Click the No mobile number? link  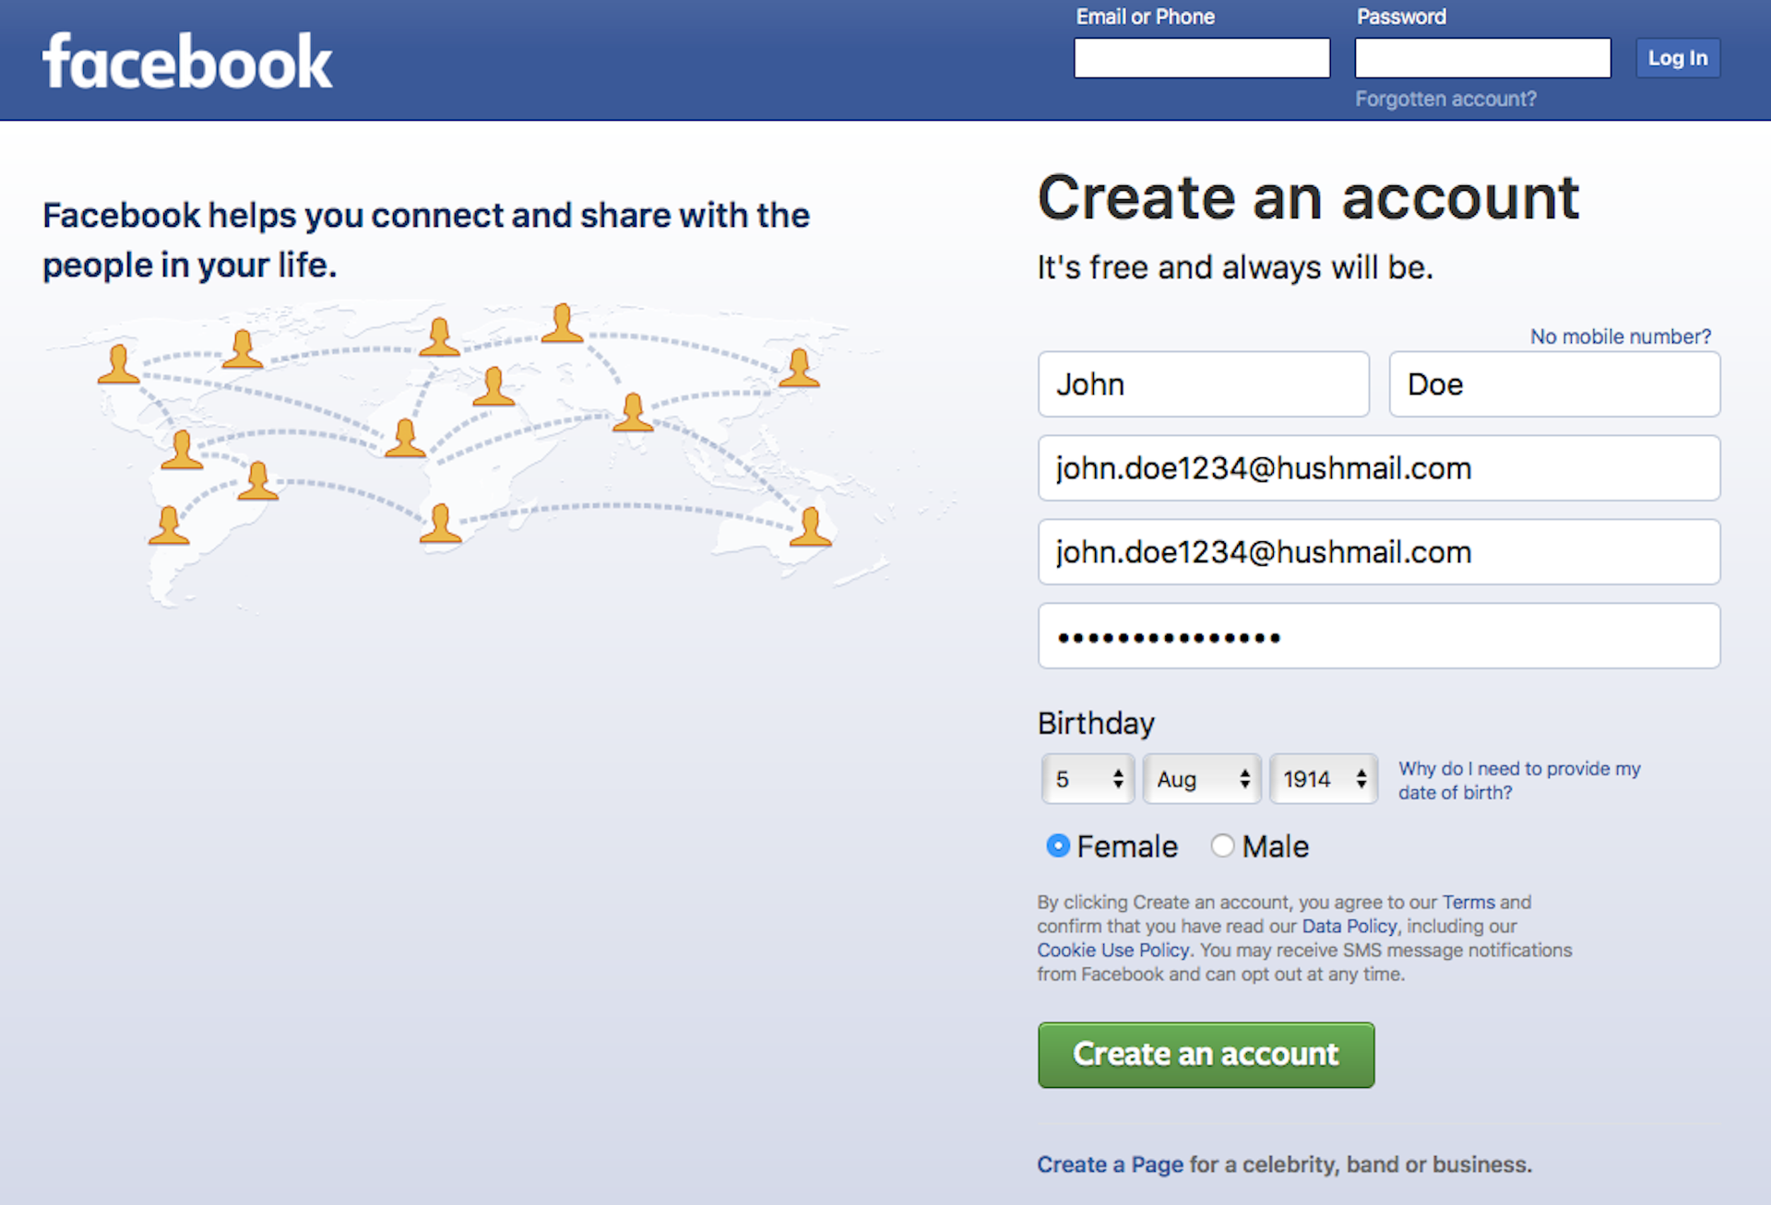(x=1620, y=337)
